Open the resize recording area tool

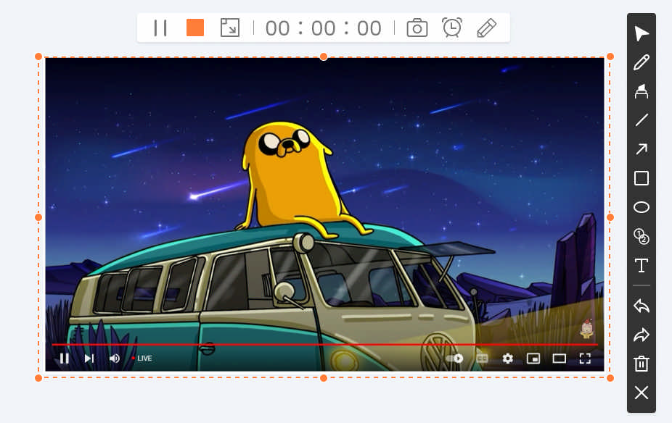pyautogui.click(x=230, y=28)
